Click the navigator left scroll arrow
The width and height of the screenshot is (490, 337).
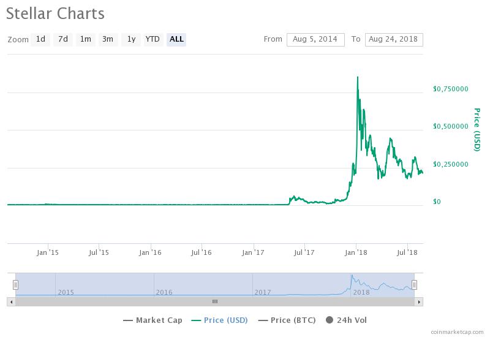point(11,301)
